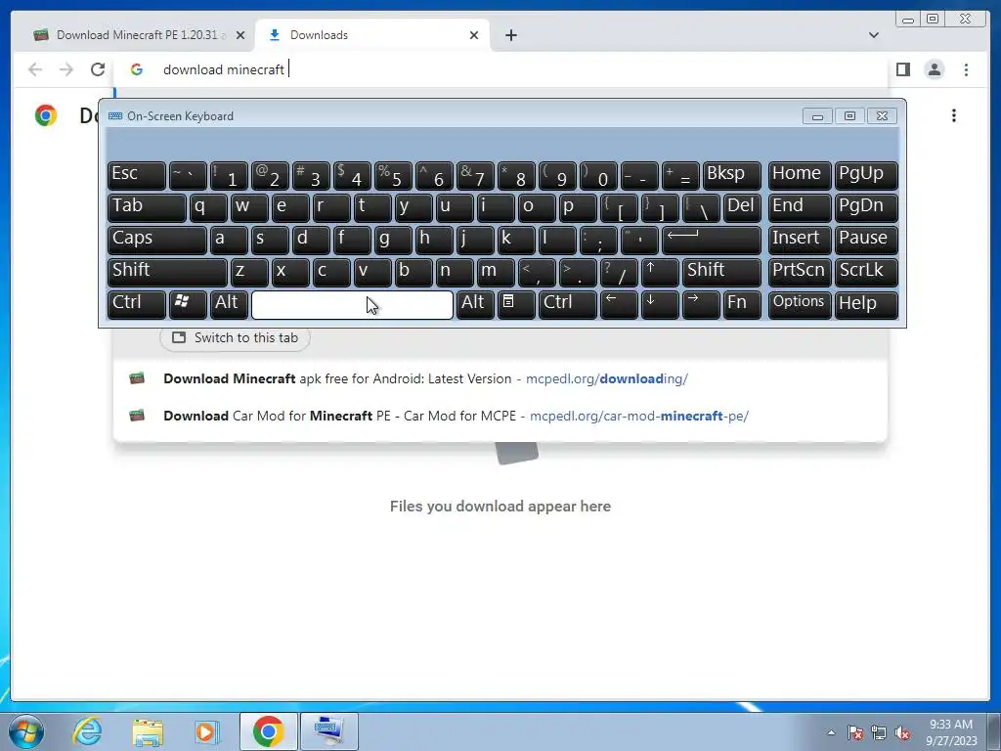Tap the left arrow key

click(619, 304)
